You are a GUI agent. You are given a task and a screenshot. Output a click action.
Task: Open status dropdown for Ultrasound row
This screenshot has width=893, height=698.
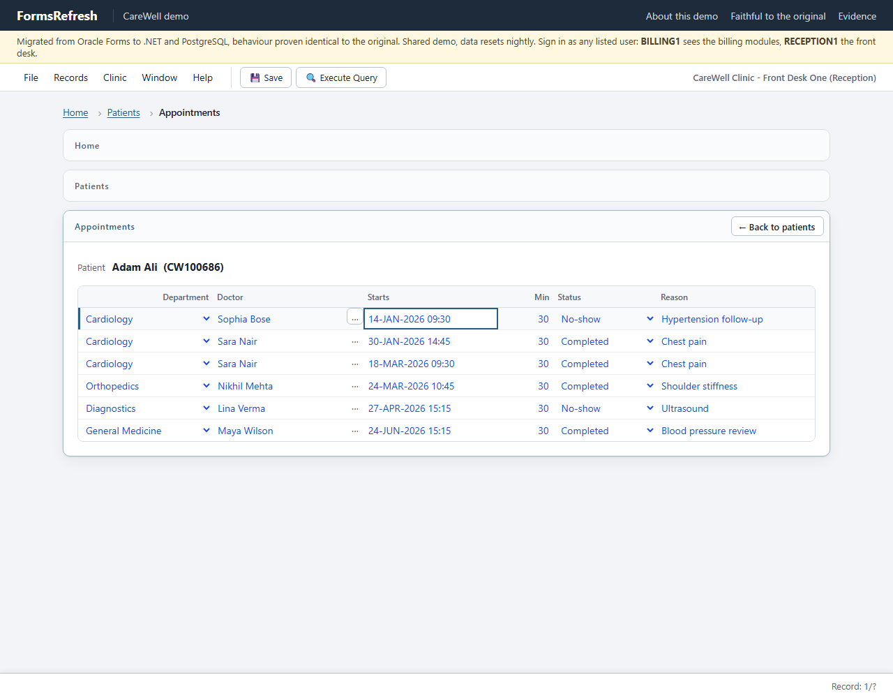[650, 408]
